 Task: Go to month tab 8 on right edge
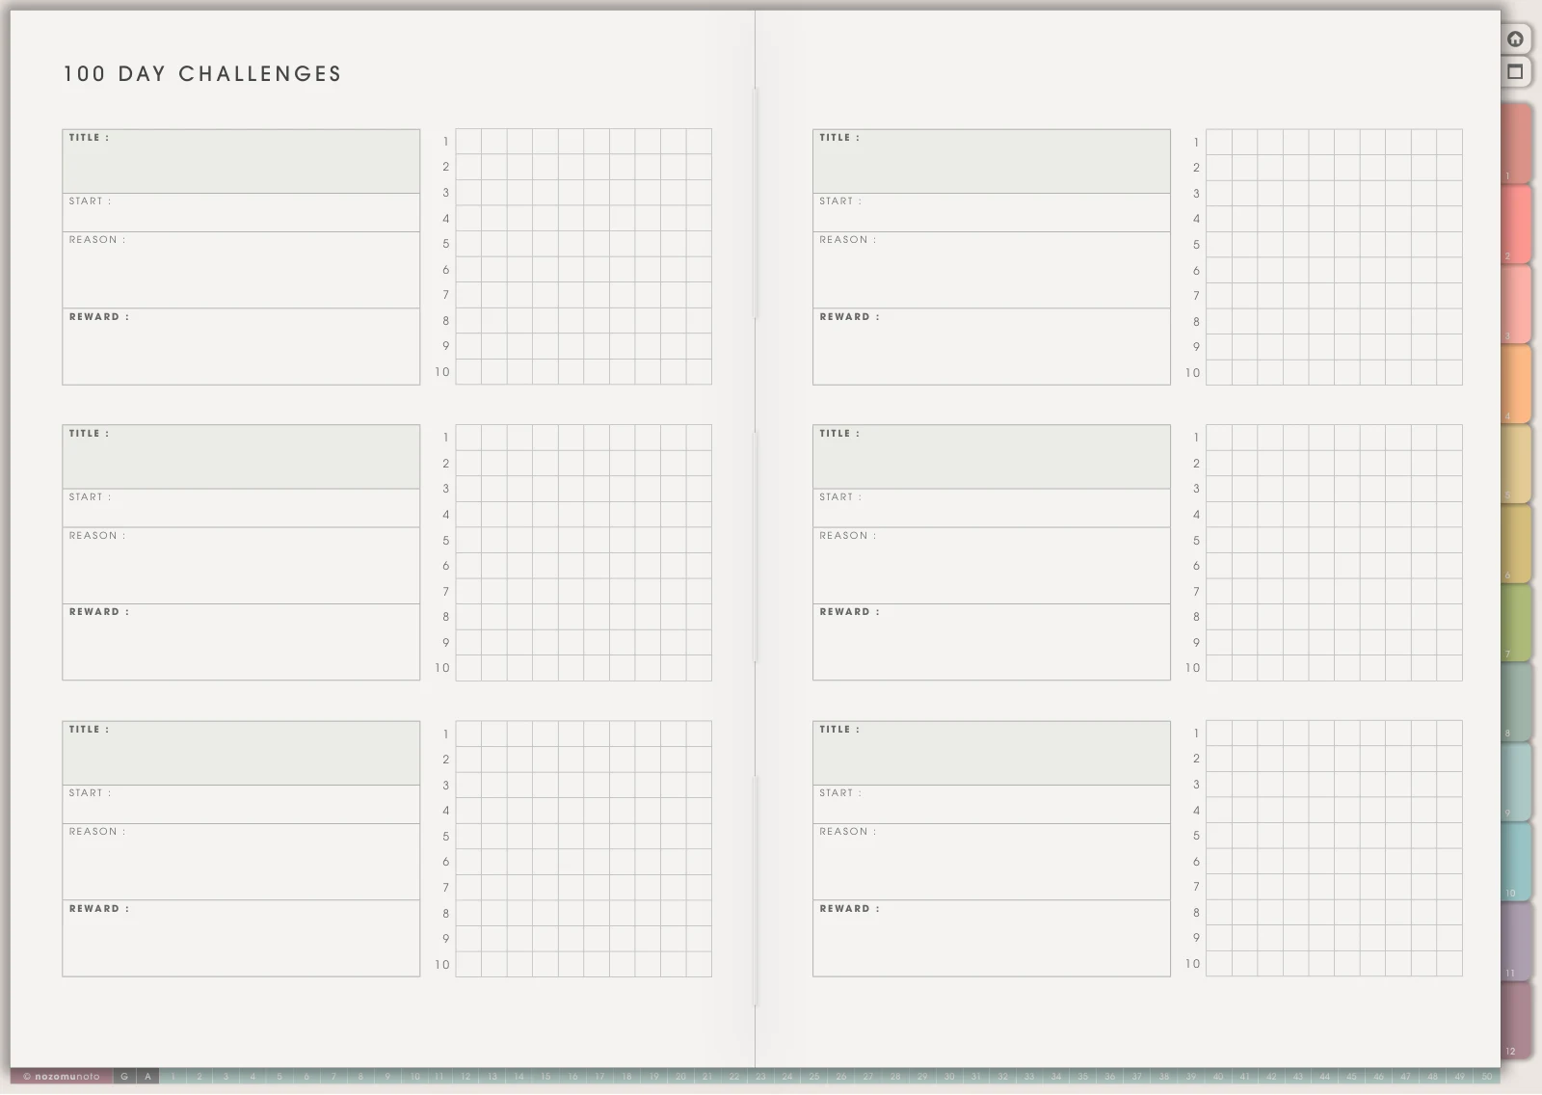1516,702
